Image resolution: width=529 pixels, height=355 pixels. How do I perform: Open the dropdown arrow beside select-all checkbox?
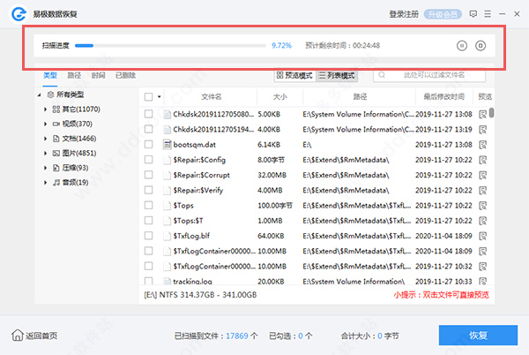(160, 97)
